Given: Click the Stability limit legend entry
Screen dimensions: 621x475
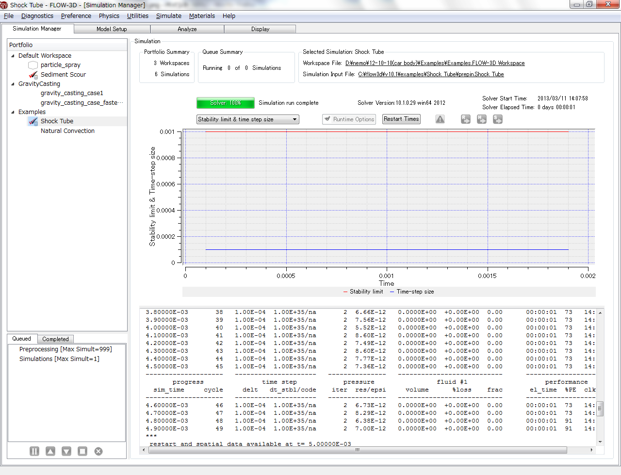Looking at the screenshot, I should [x=363, y=292].
